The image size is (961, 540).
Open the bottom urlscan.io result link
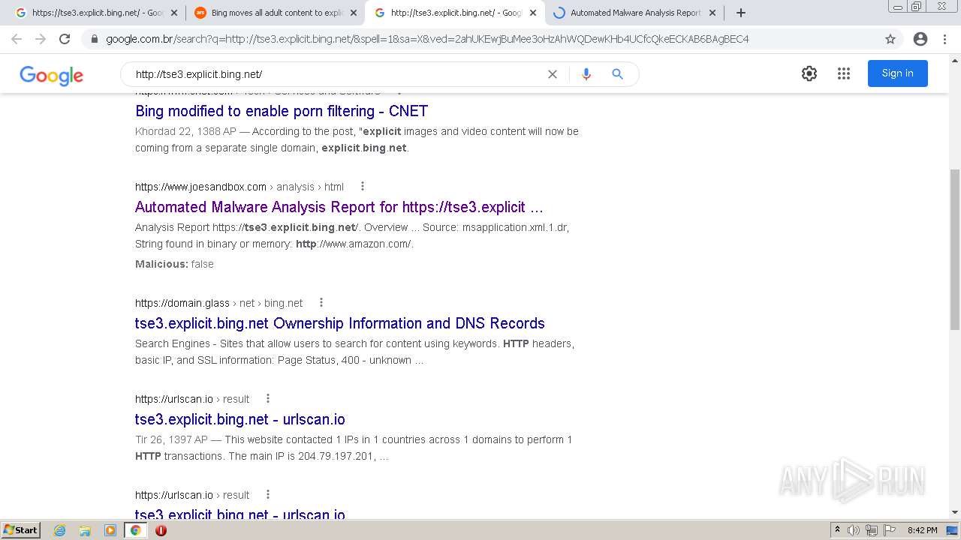coord(240,514)
